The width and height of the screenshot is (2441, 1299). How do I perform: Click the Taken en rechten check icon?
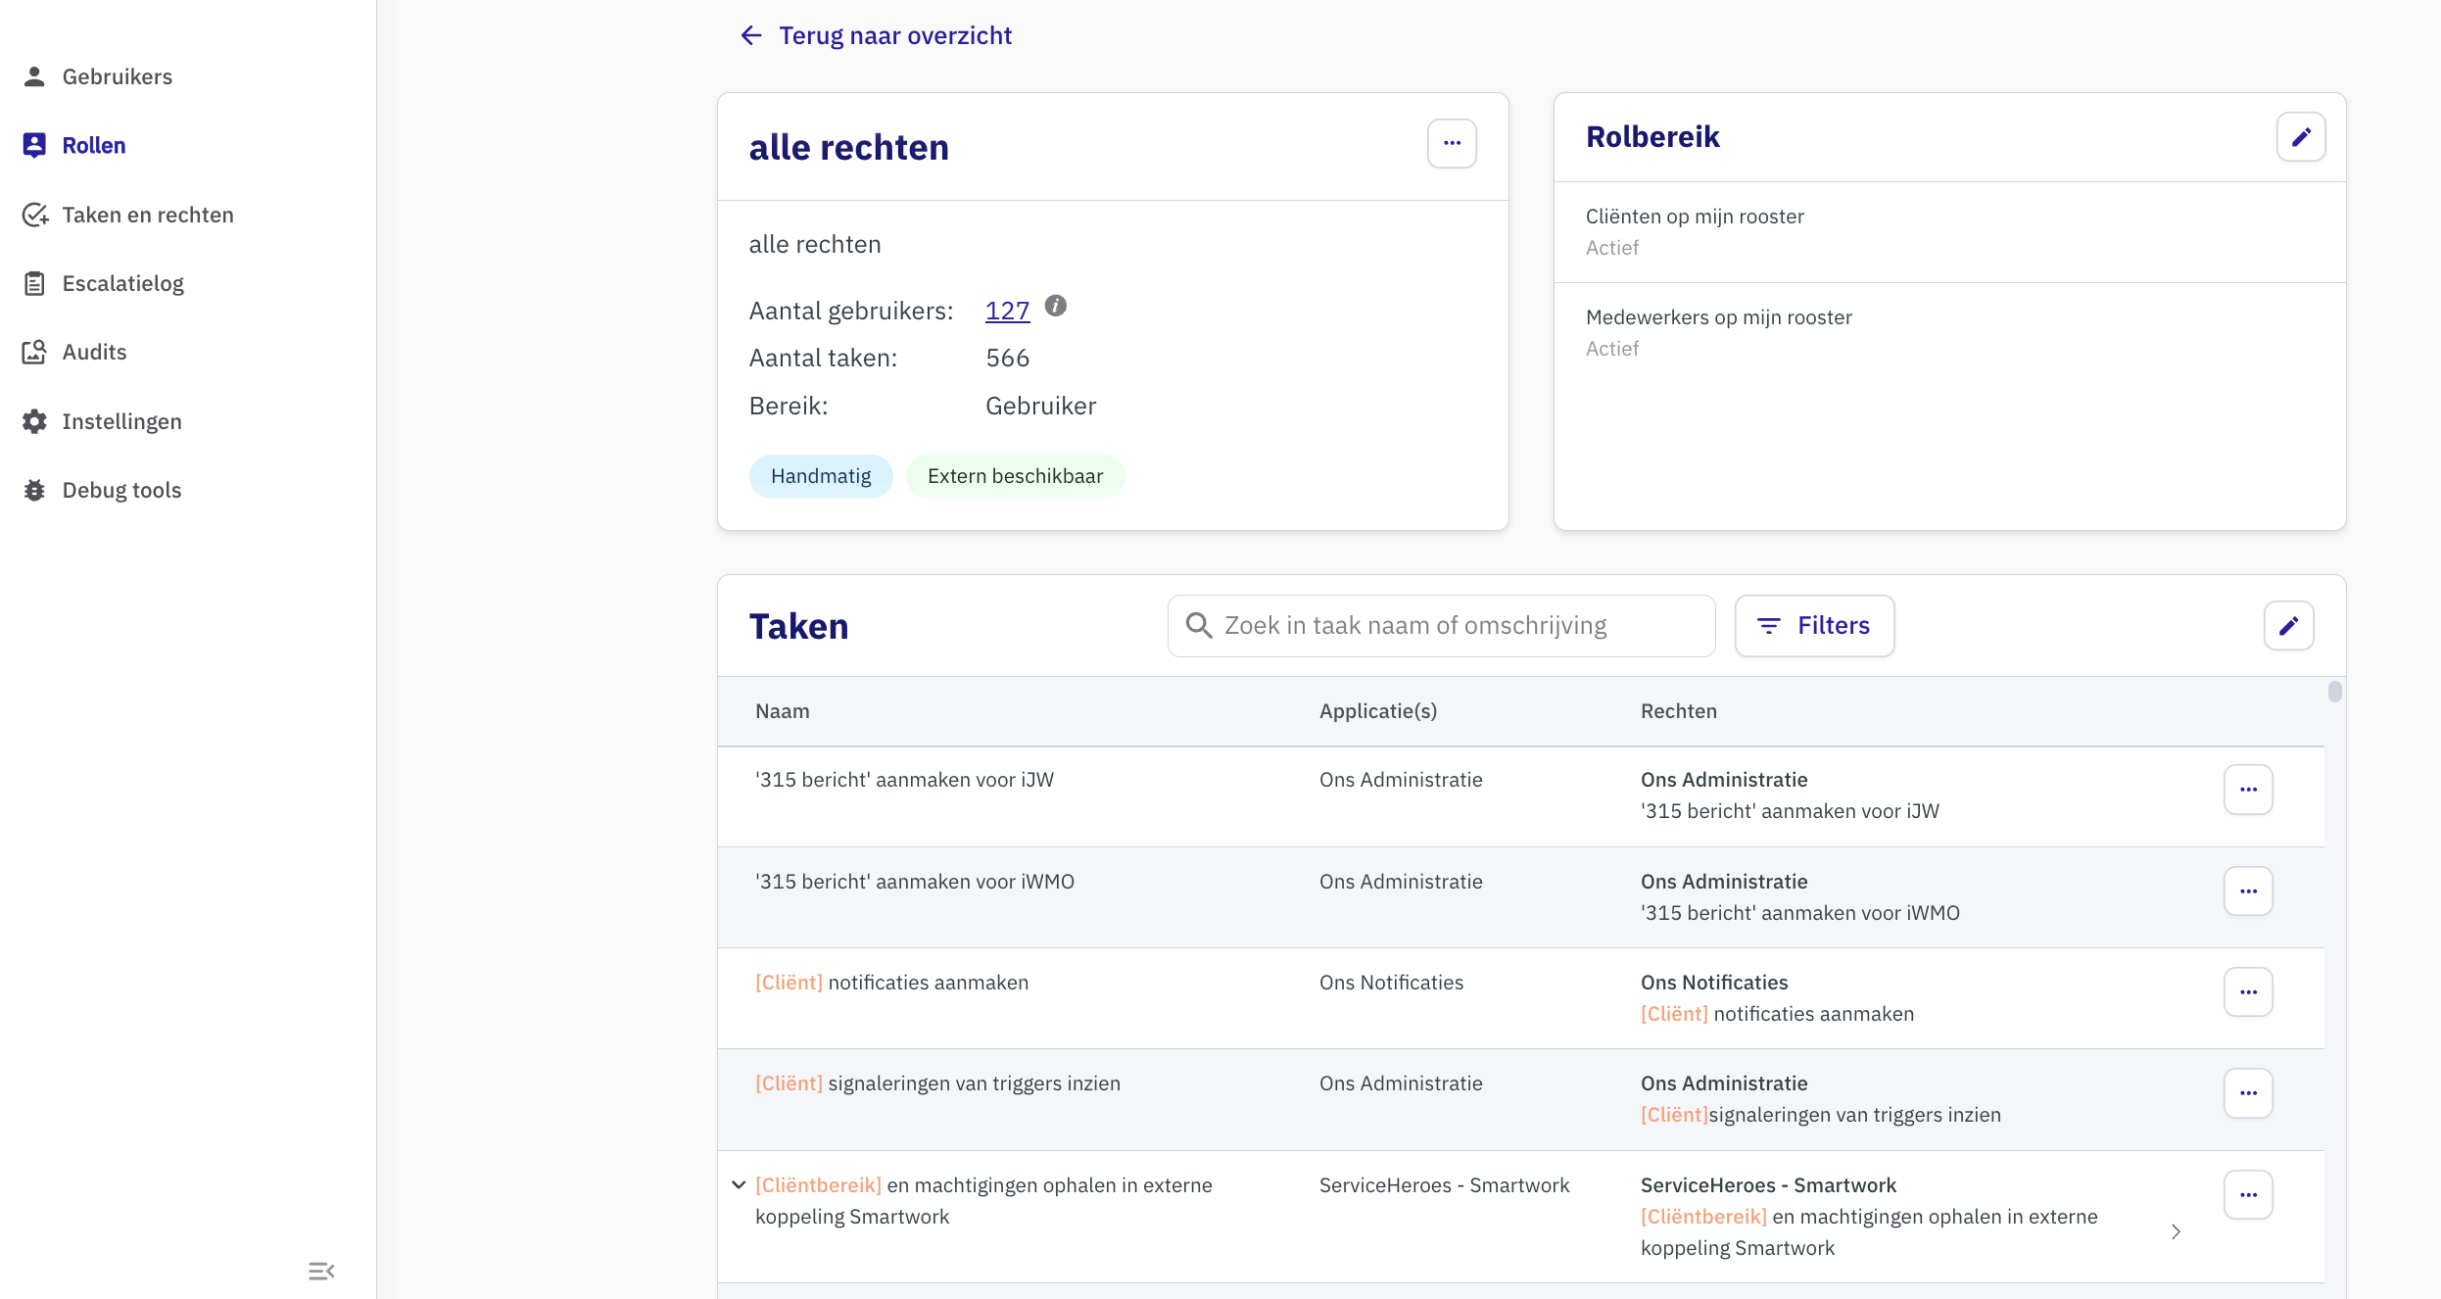[35, 215]
